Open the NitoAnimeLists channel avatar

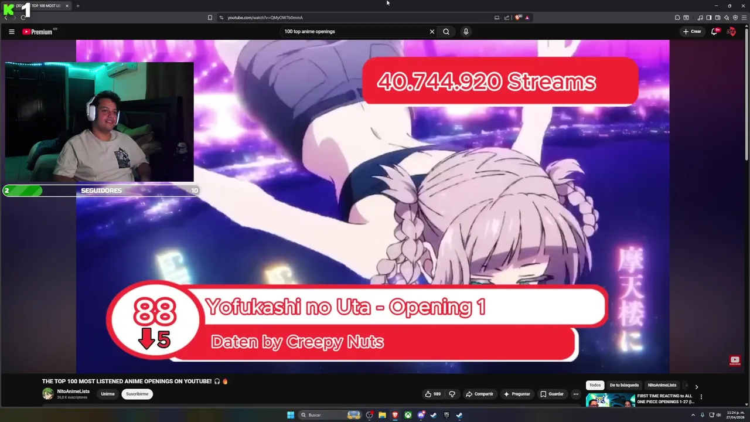(48, 394)
